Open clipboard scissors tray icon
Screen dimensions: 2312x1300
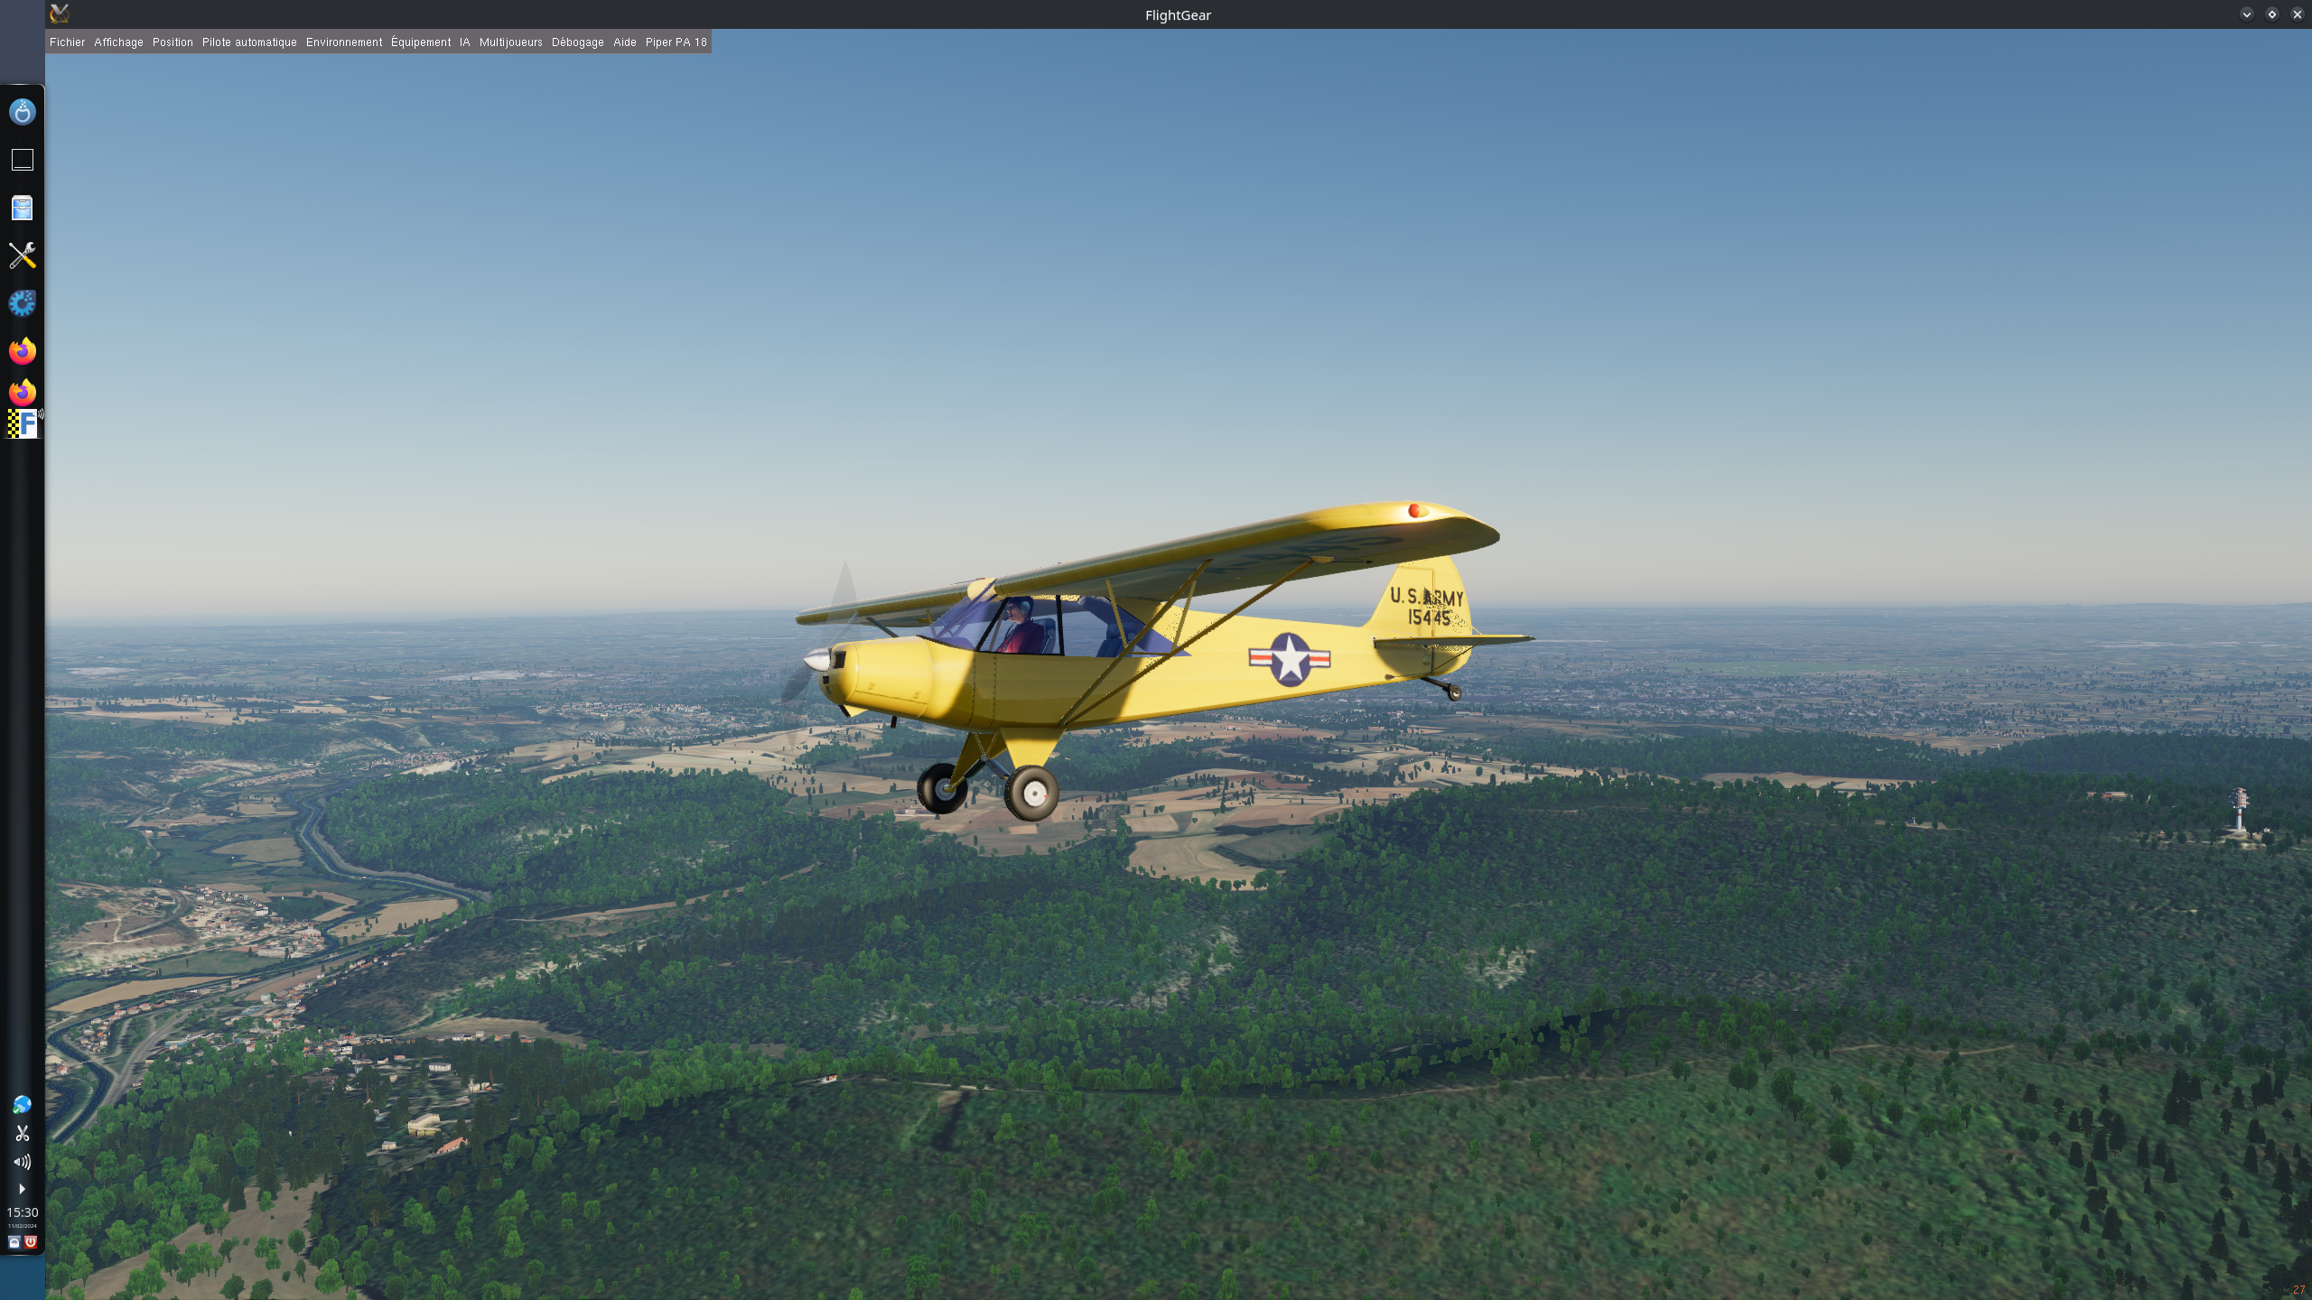point(22,1133)
